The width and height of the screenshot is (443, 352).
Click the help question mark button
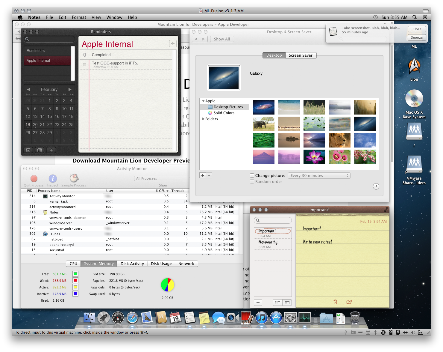(x=376, y=186)
